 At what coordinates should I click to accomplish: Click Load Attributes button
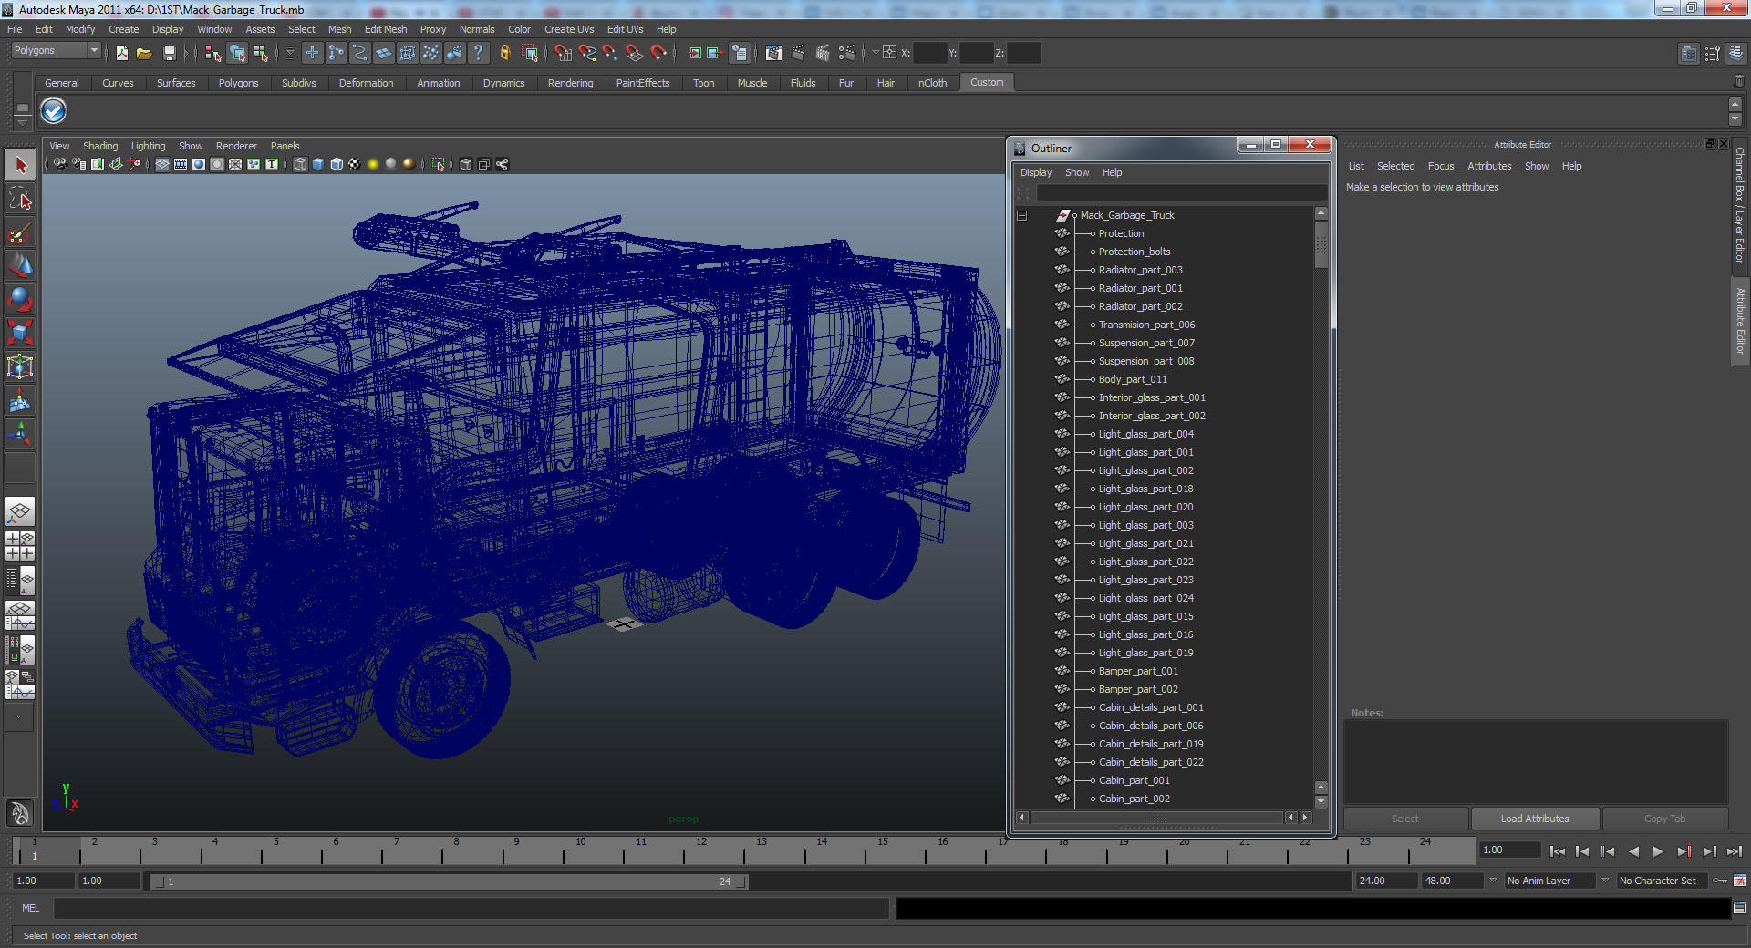[1535, 819]
